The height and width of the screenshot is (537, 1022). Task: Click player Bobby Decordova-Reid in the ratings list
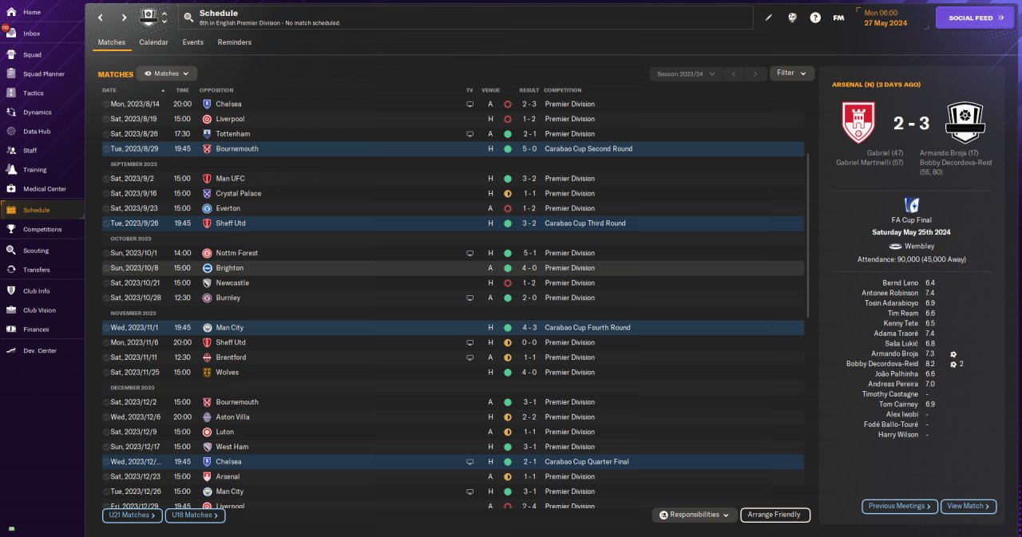click(882, 364)
